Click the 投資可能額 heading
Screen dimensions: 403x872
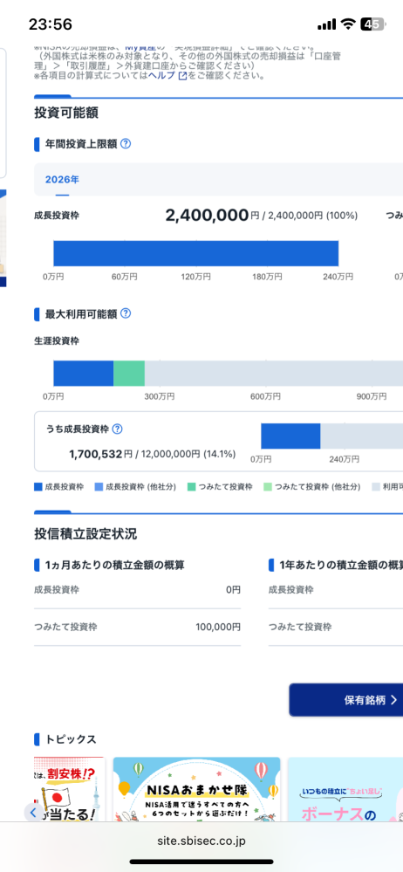pos(66,113)
